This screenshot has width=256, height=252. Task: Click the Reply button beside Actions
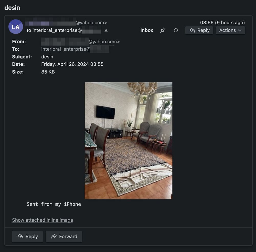199,30
